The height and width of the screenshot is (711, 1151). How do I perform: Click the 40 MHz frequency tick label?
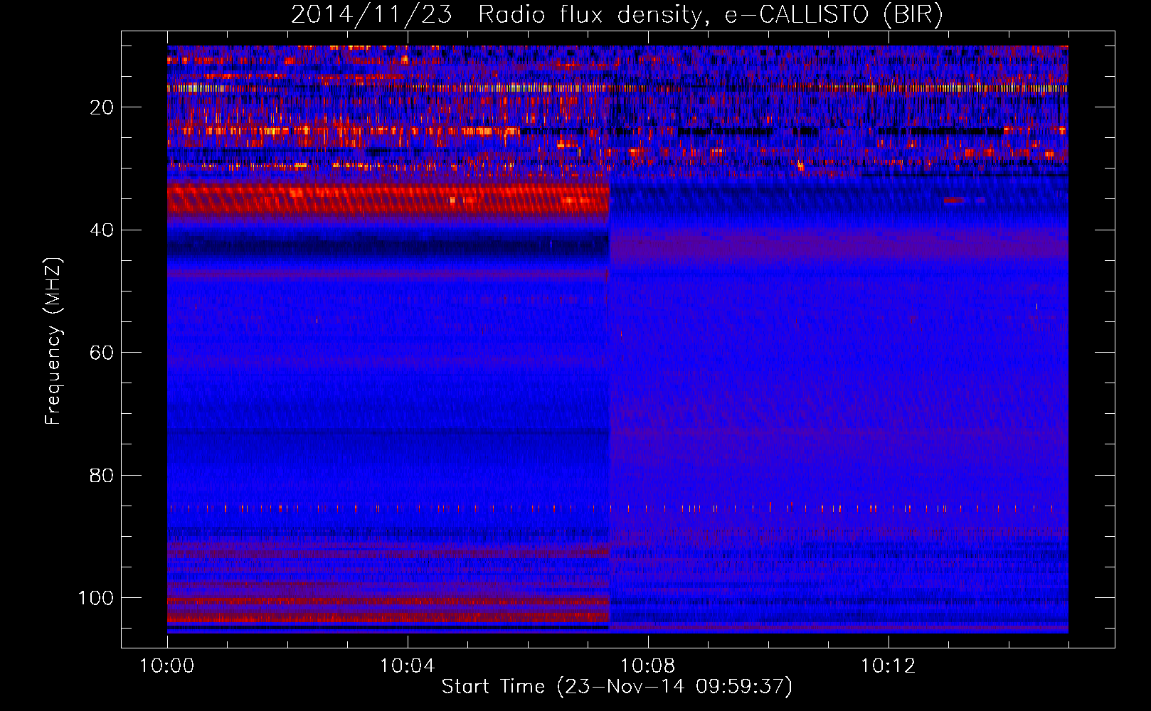[102, 230]
